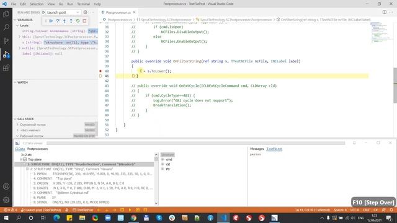397x223 pixels.
Task: Open the Explorer view in activity bar
Action: point(6,14)
